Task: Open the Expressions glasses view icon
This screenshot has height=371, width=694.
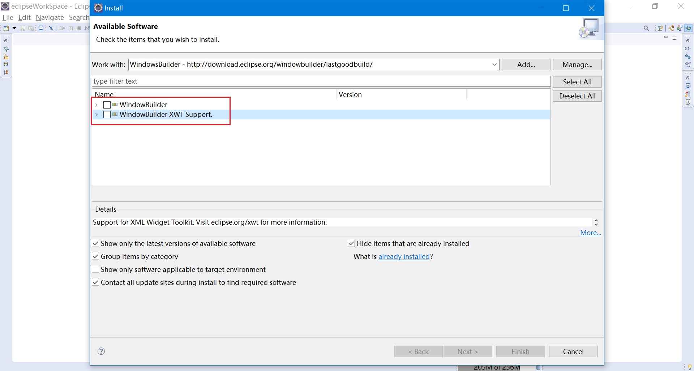Action: point(688,64)
